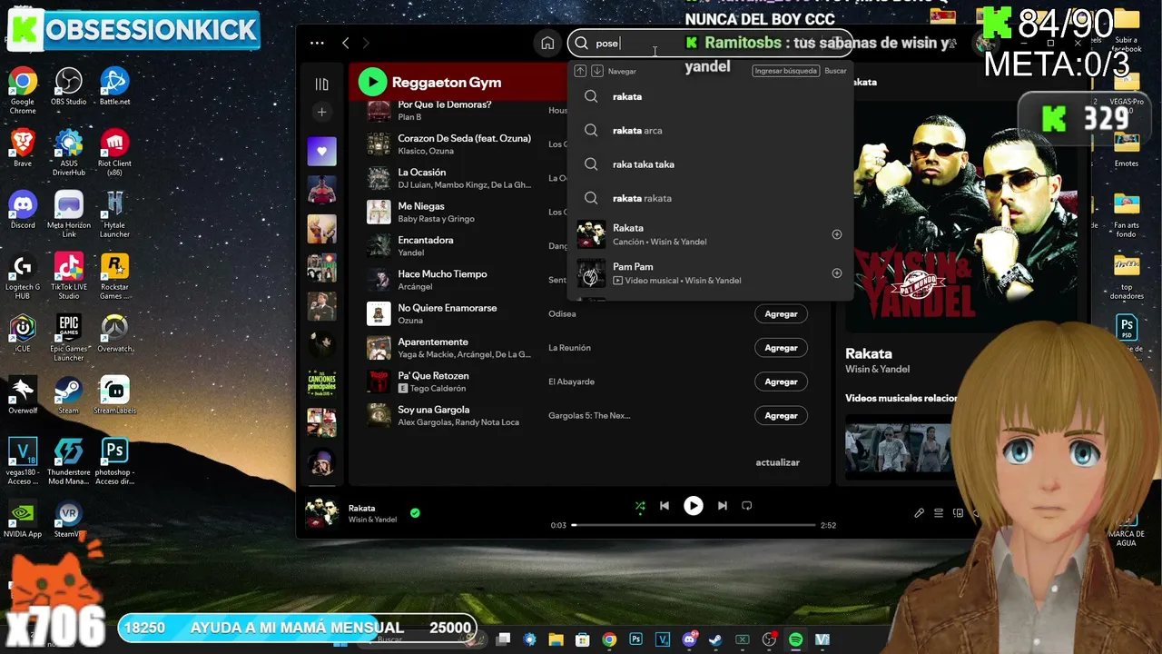This screenshot has height=654, width=1162.
Task: Open OBS Studio desktop shortcut
Action: click(68, 86)
